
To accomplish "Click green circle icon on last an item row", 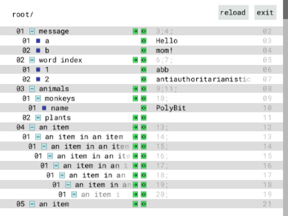I will 143,204.
